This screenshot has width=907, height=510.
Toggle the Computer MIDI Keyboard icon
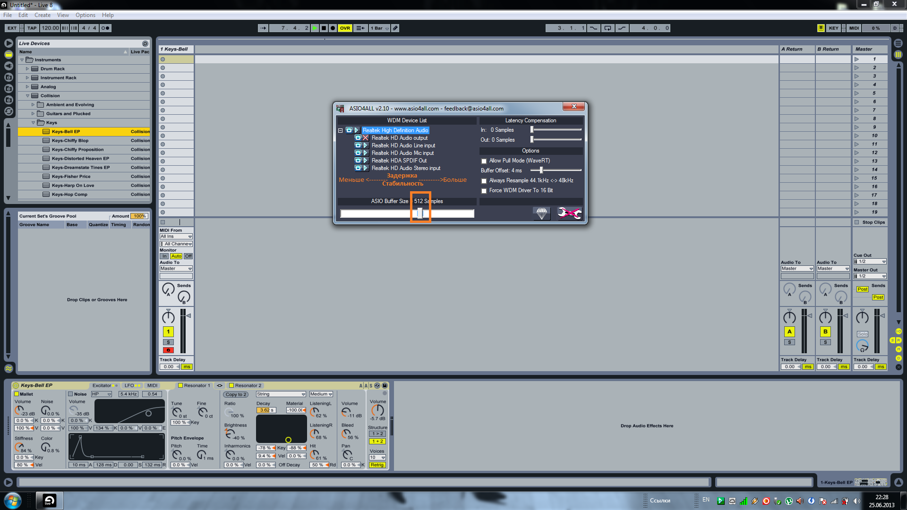point(821,28)
